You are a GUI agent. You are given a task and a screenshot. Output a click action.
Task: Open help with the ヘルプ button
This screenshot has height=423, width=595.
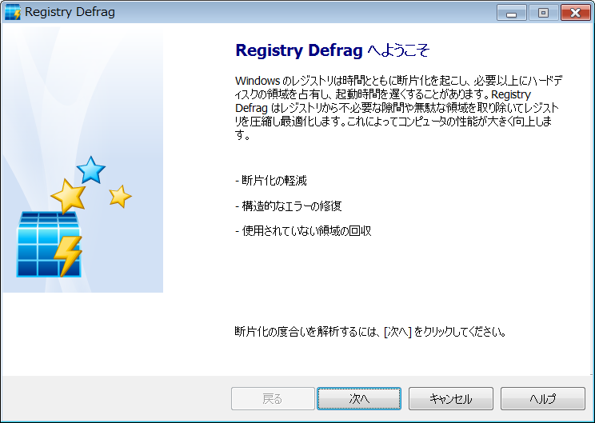543,398
